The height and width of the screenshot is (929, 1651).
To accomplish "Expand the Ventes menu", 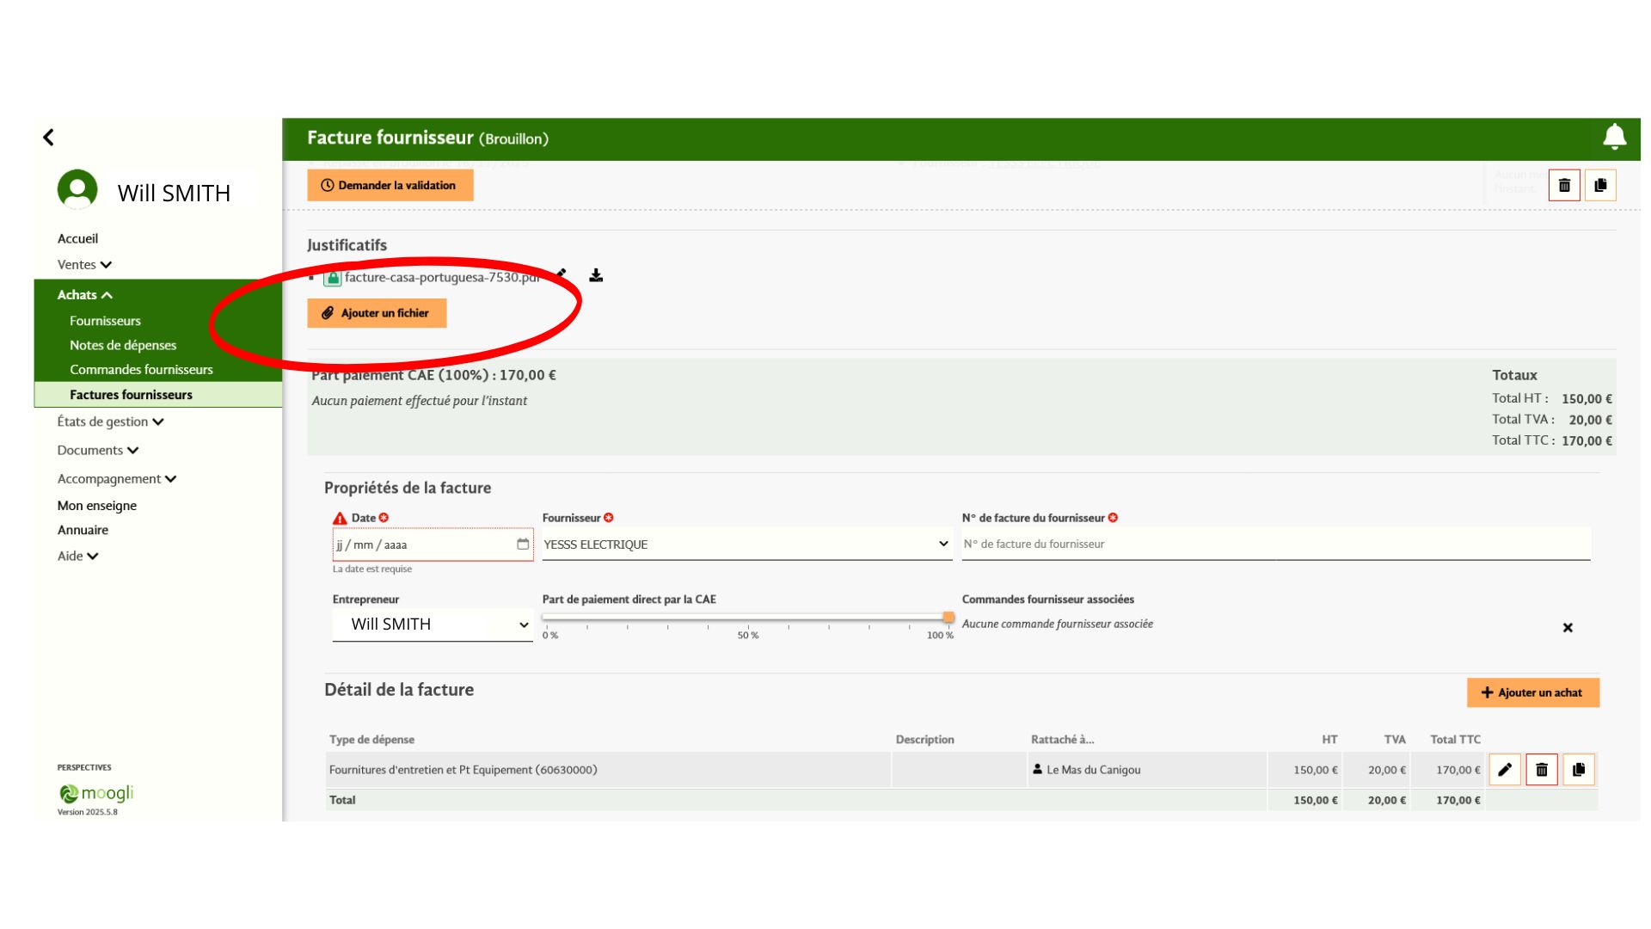I will [84, 265].
